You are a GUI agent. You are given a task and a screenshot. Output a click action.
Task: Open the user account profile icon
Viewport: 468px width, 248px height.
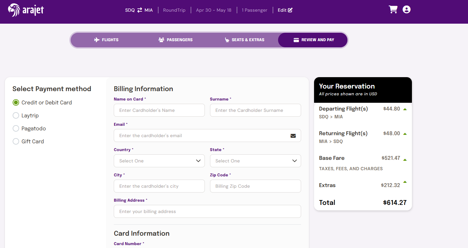pos(406,9)
